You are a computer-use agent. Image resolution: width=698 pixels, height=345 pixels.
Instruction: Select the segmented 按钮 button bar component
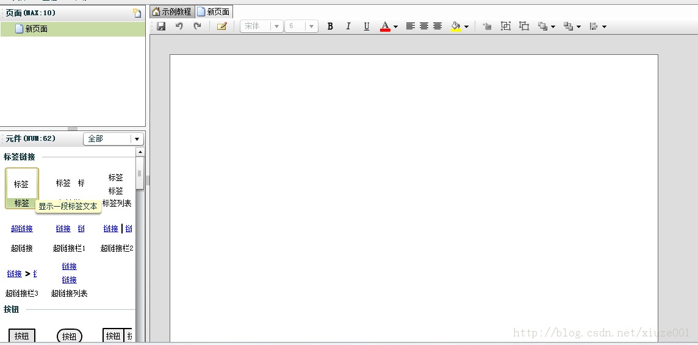pyautogui.click(x=118, y=336)
